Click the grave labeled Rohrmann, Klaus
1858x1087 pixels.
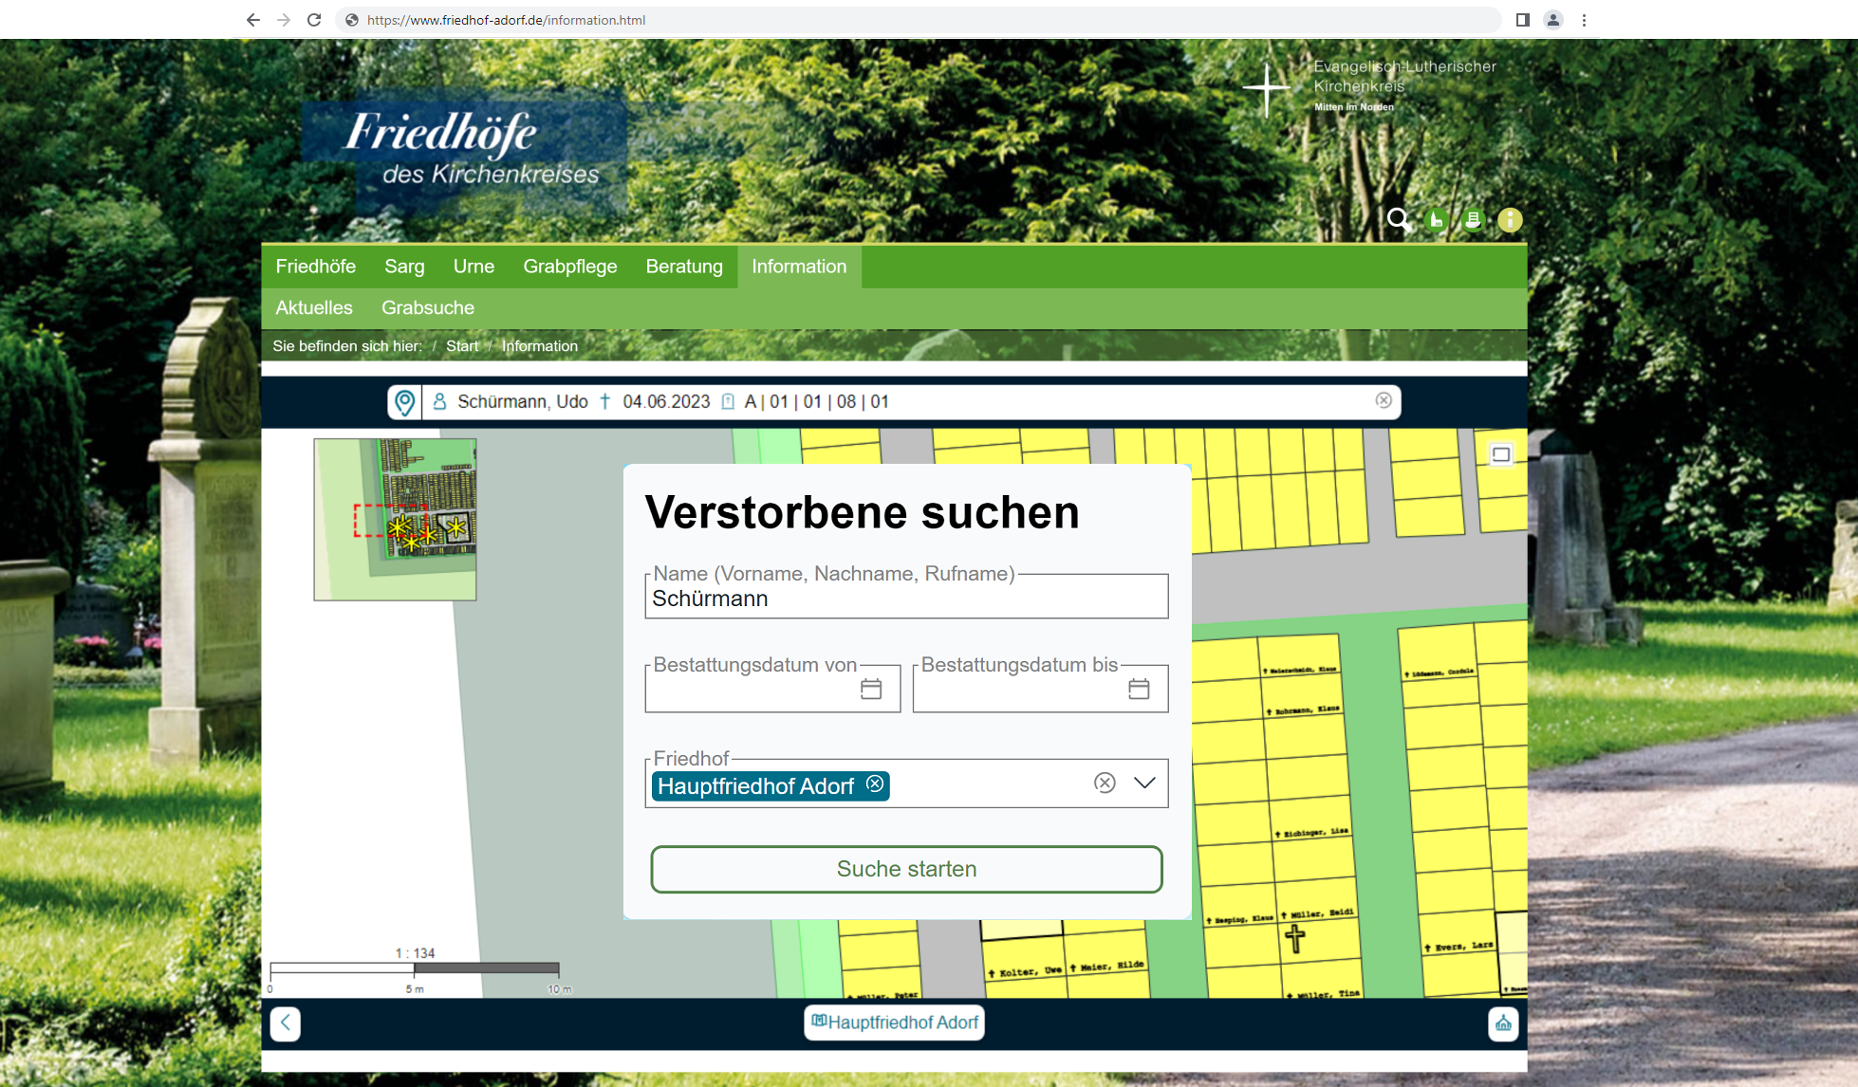click(x=1303, y=710)
